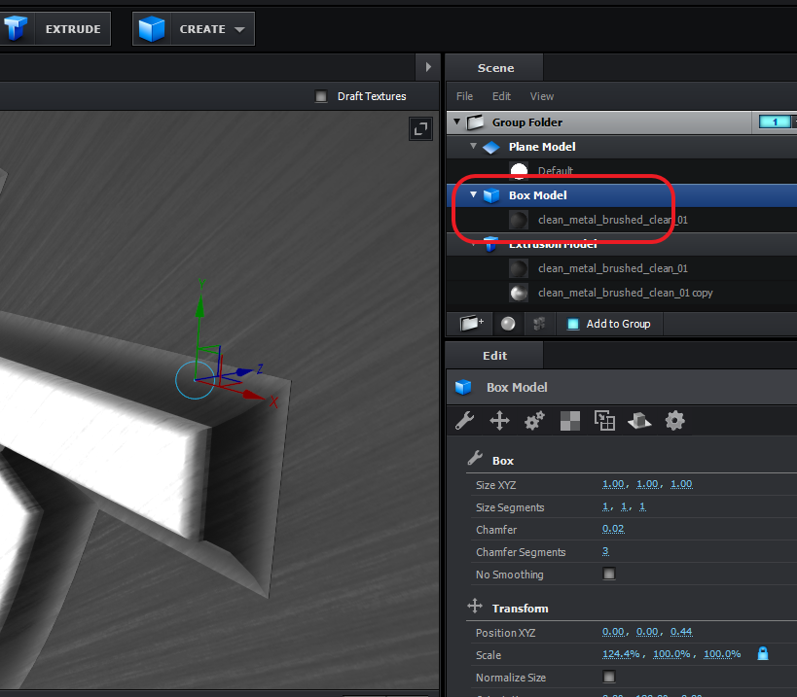Click the Box Model material sphere thumbnail
This screenshot has height=697, width=797.
pos(519,220)
